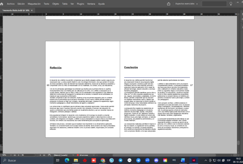The width and height of the screenshot is (243, 164).
Task: Open the preflight menu arrow next to errores
Action: (94, 155)
